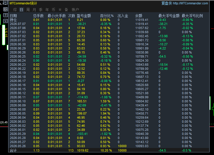Select the 2026.06.30 date cell
Image resolution: width=214 pixels, height=155 pixels.
[18, 44]
